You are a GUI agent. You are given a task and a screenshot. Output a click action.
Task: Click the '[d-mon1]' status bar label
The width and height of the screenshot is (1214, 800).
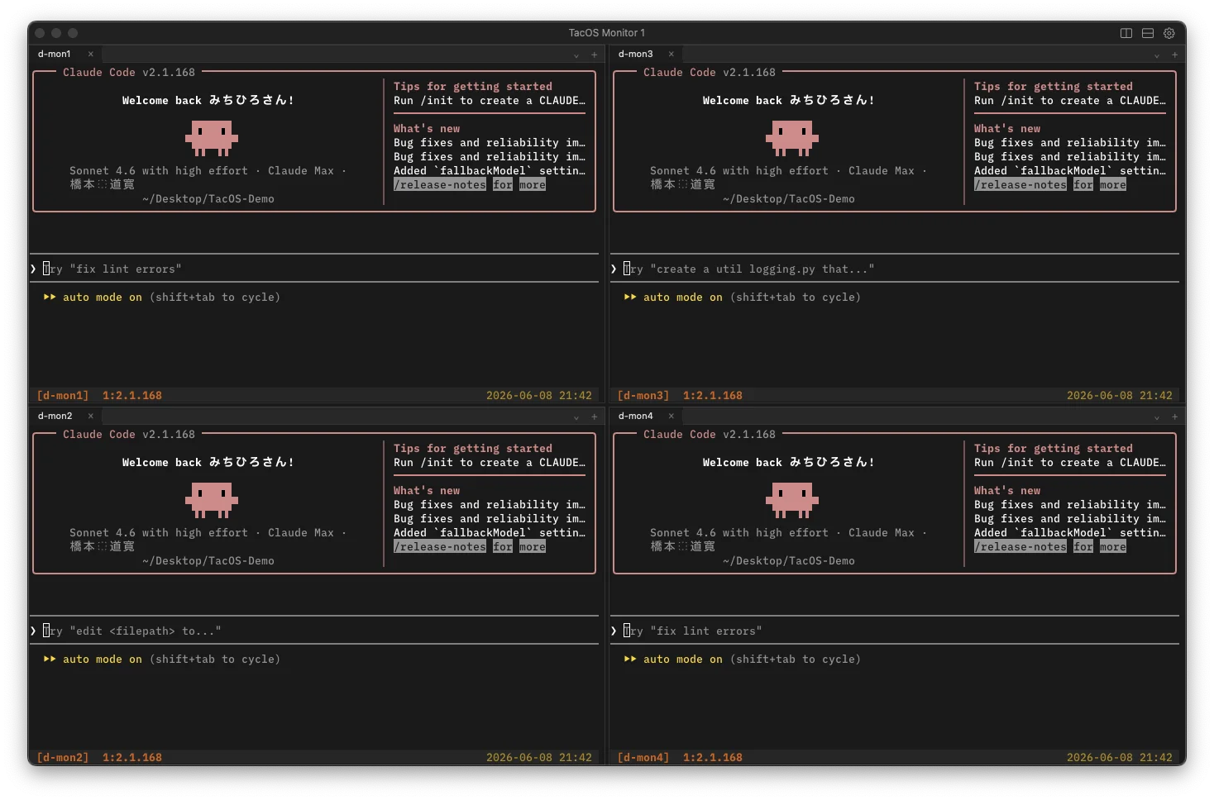(x=63, y=396)
